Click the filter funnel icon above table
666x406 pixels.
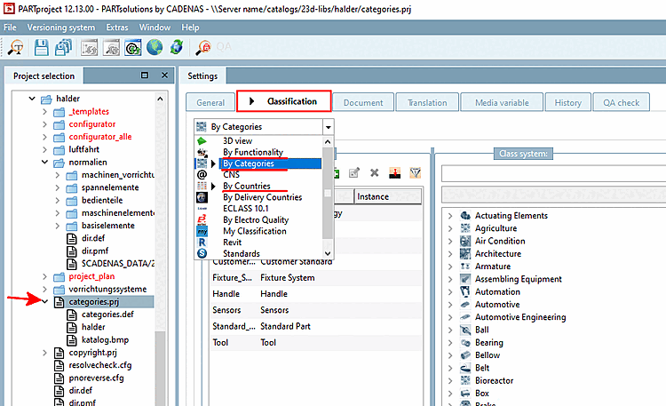tap(415, 172)
